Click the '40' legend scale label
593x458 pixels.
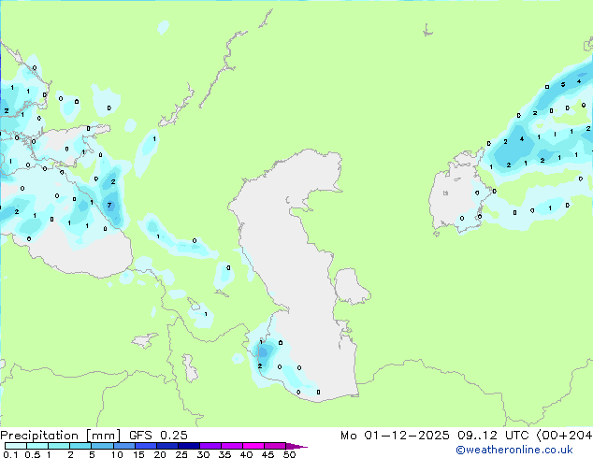coord(246,454)
